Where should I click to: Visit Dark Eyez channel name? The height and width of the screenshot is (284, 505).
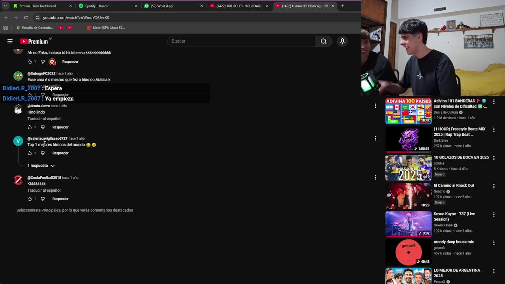[x=441, y=140]
